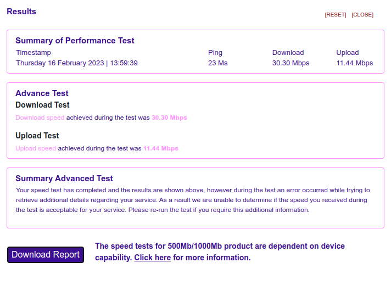Click the Summary Advanced Test heading
391x296 pixels.
64,178
